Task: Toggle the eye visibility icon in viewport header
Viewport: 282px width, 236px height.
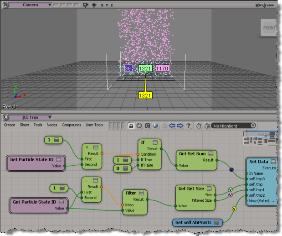Action: coord(94,5)
